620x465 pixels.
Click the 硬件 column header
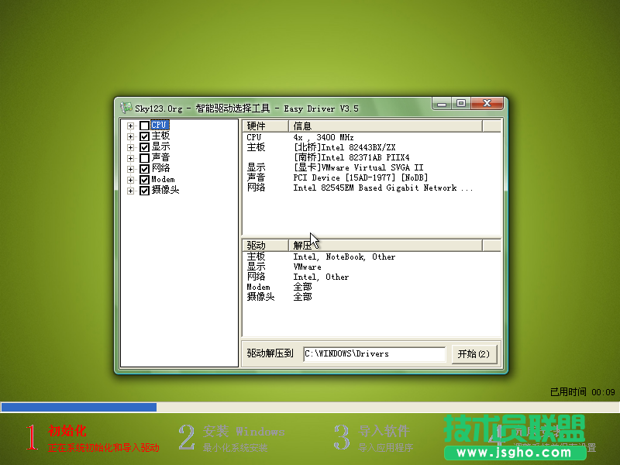[265, 126]
